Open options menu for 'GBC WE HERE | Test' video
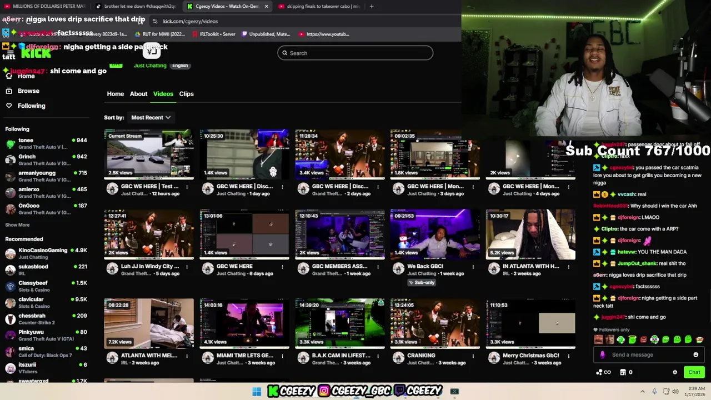Screen dimensions: 711x400 (x=187, y=187)
